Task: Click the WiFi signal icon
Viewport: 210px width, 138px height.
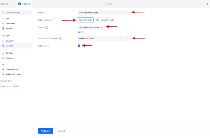Action: 3,18
